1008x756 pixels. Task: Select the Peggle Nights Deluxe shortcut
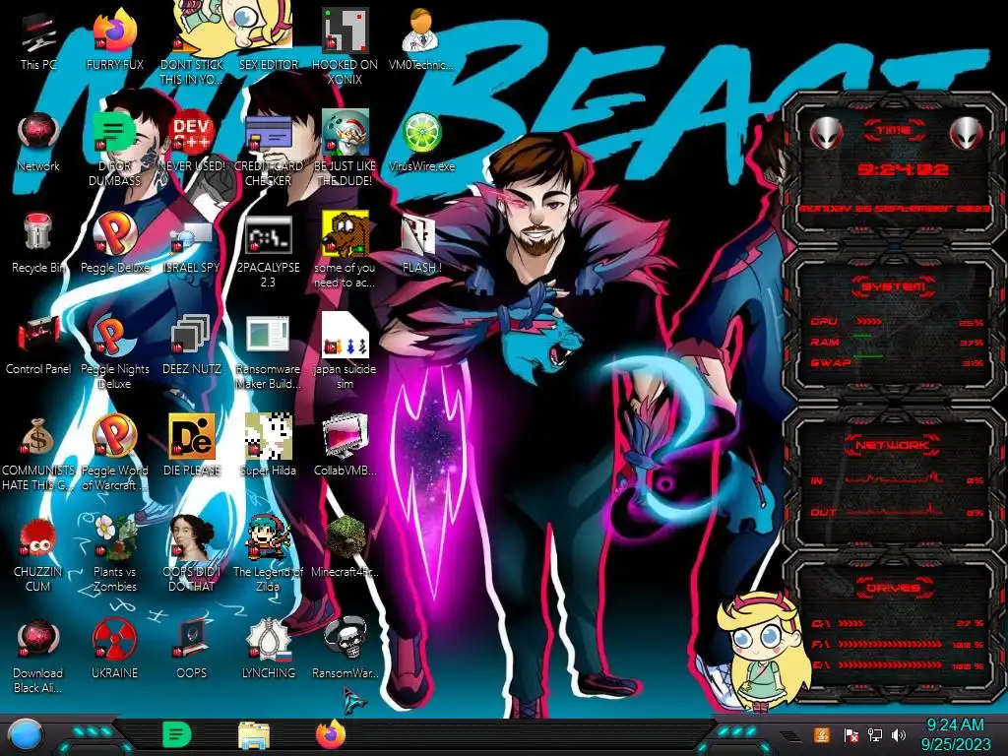coord(115,352)
